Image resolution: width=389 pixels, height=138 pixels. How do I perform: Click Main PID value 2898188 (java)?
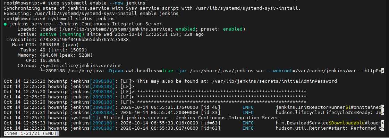pos(59,45)
